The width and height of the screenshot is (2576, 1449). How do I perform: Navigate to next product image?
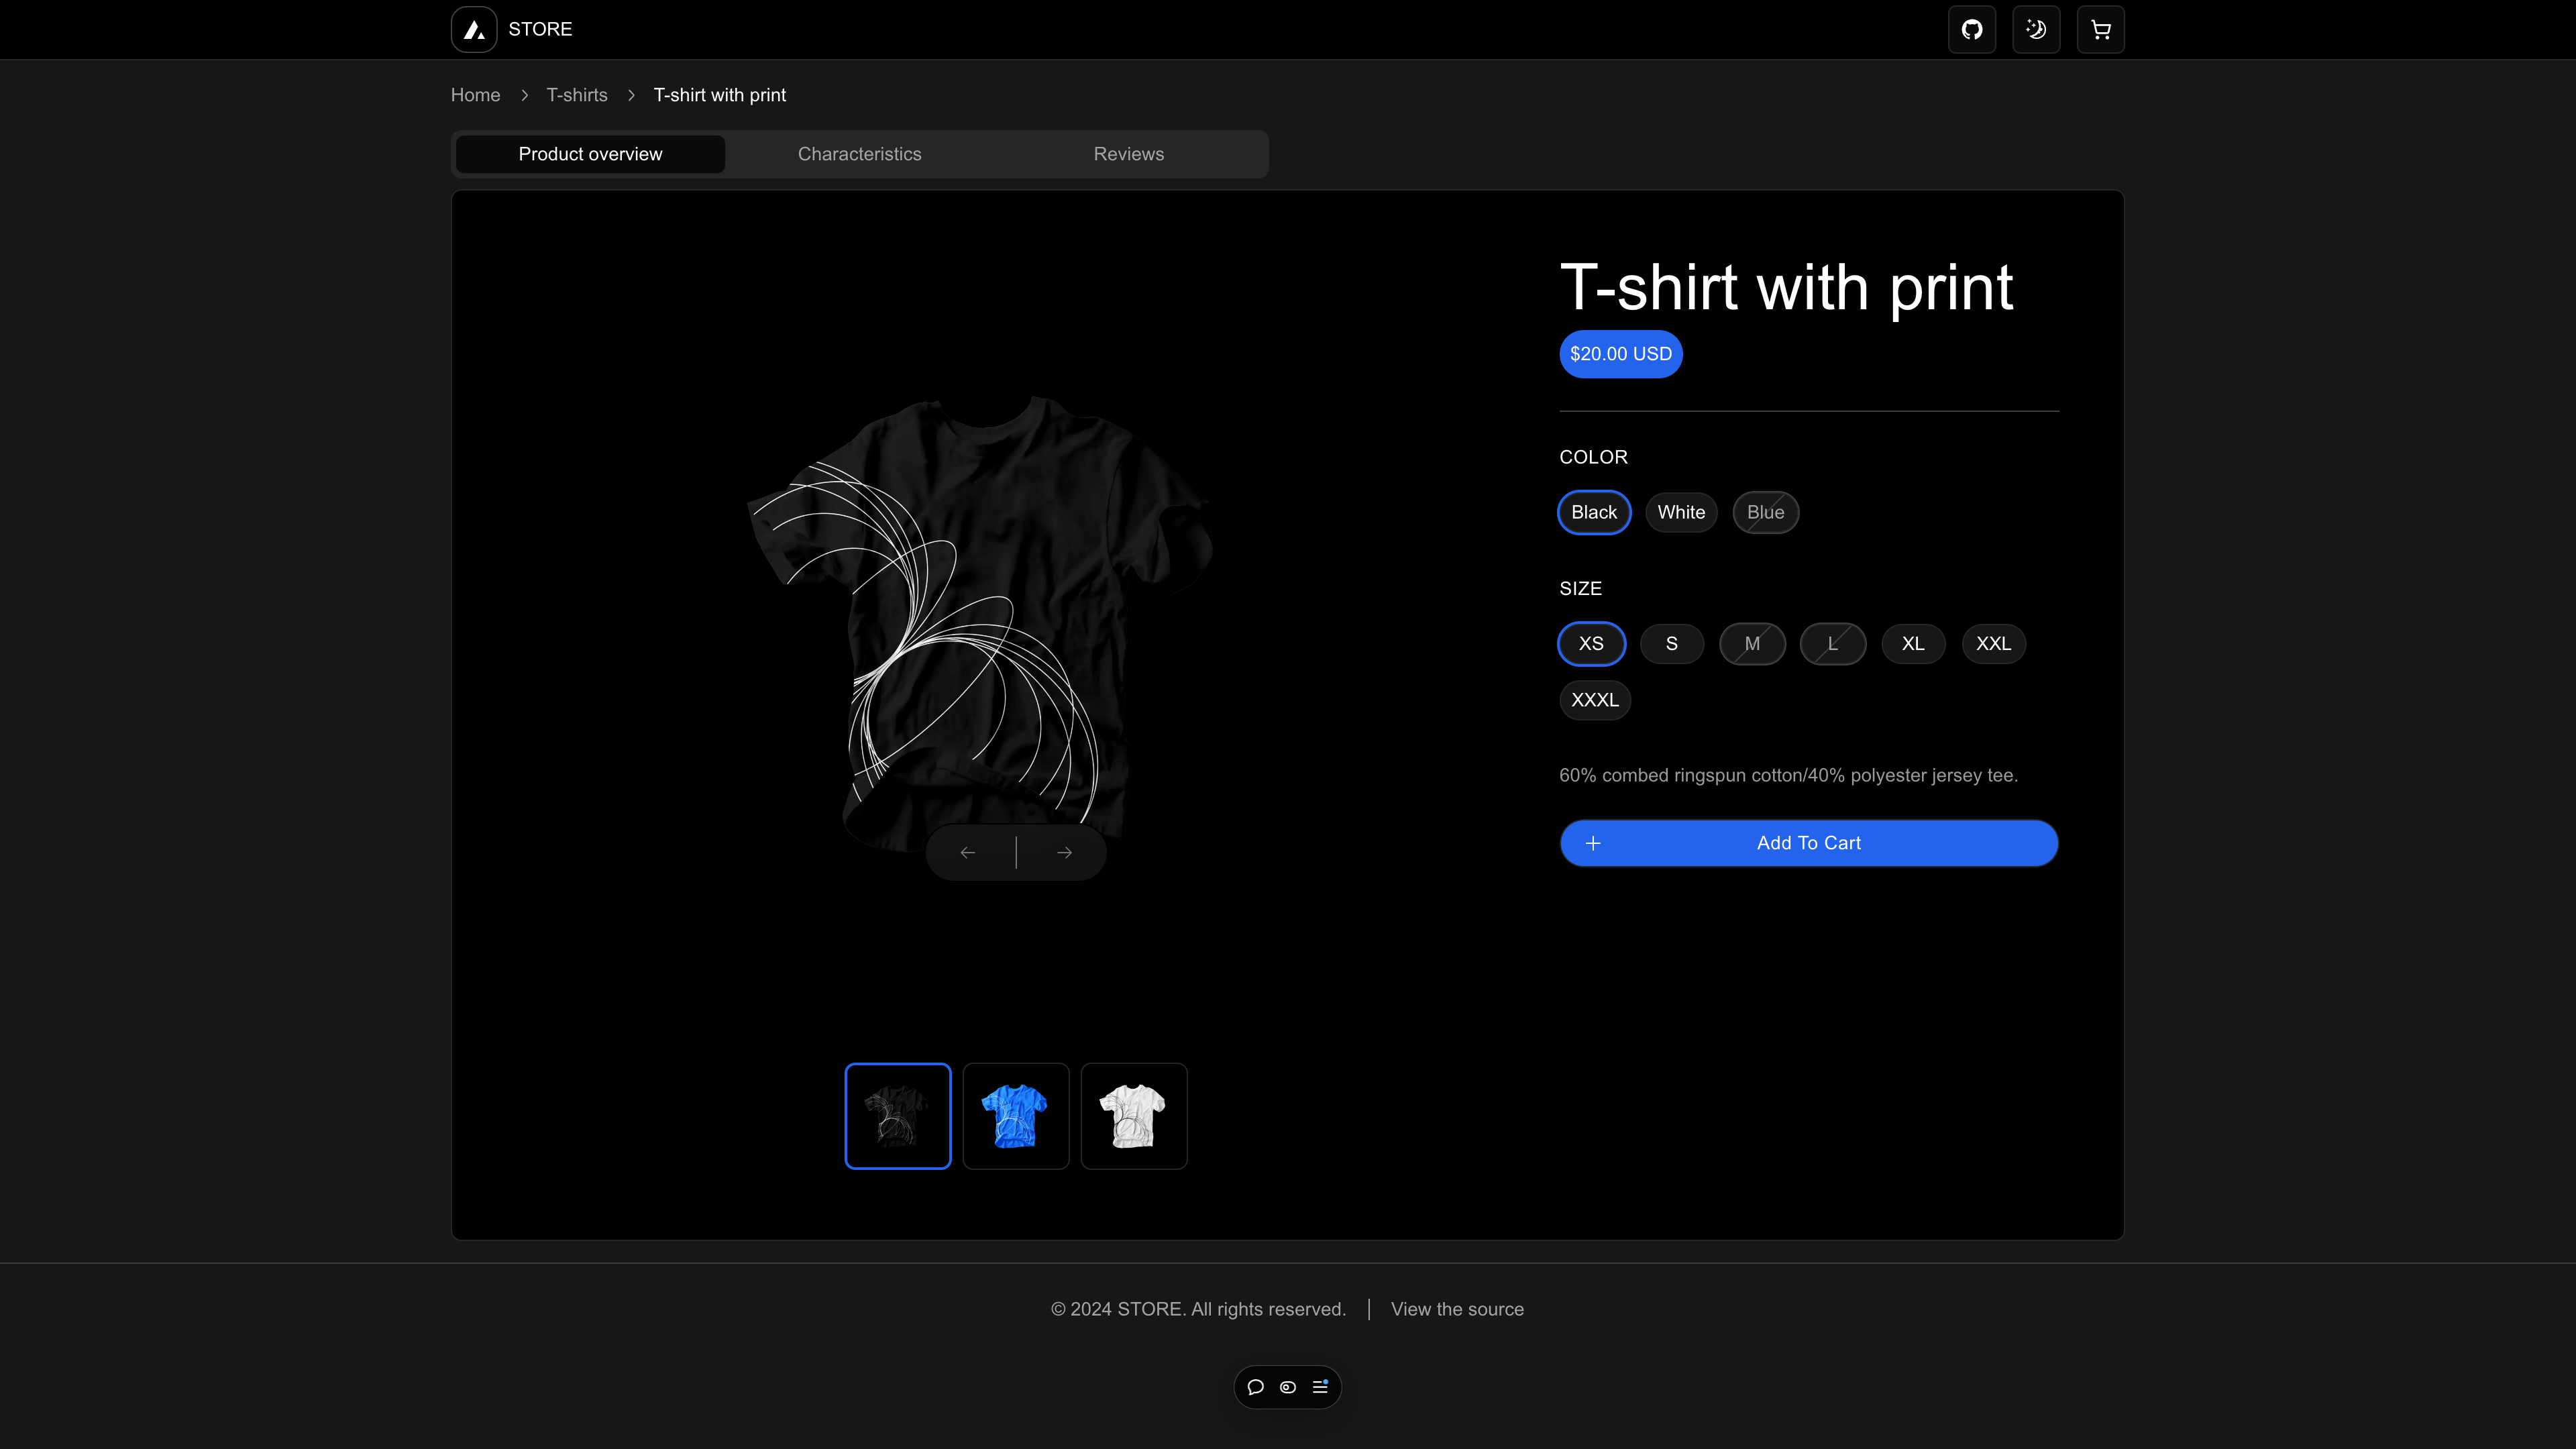pos(1063,851)
